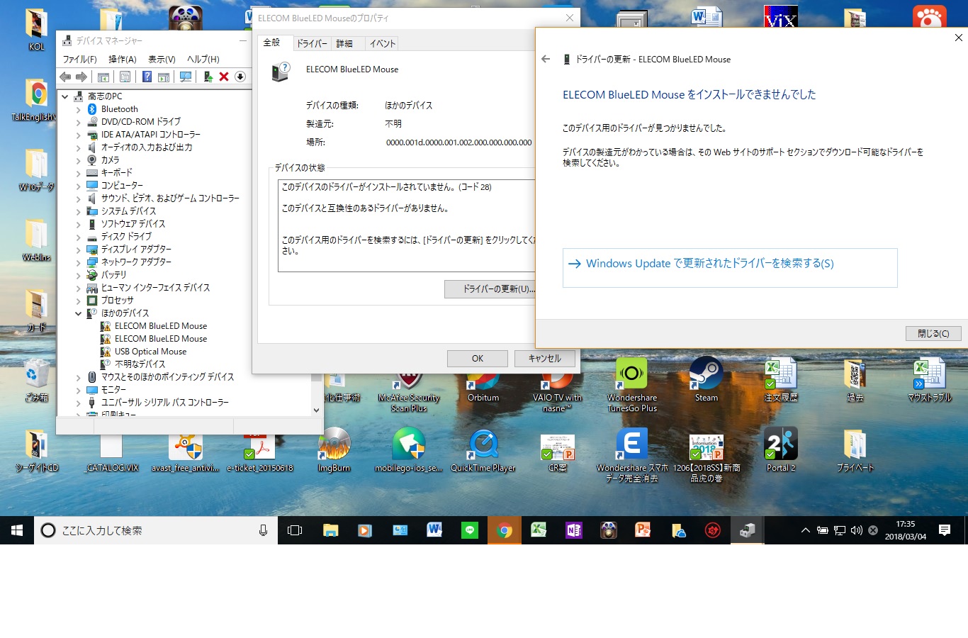
Task: Click the Device Manager vertical scrollbar down arrow
Action: 316,410
